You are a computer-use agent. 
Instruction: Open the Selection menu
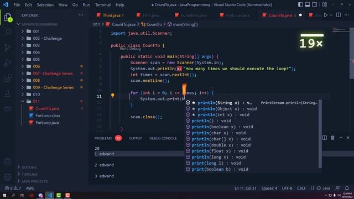point(45,5)
